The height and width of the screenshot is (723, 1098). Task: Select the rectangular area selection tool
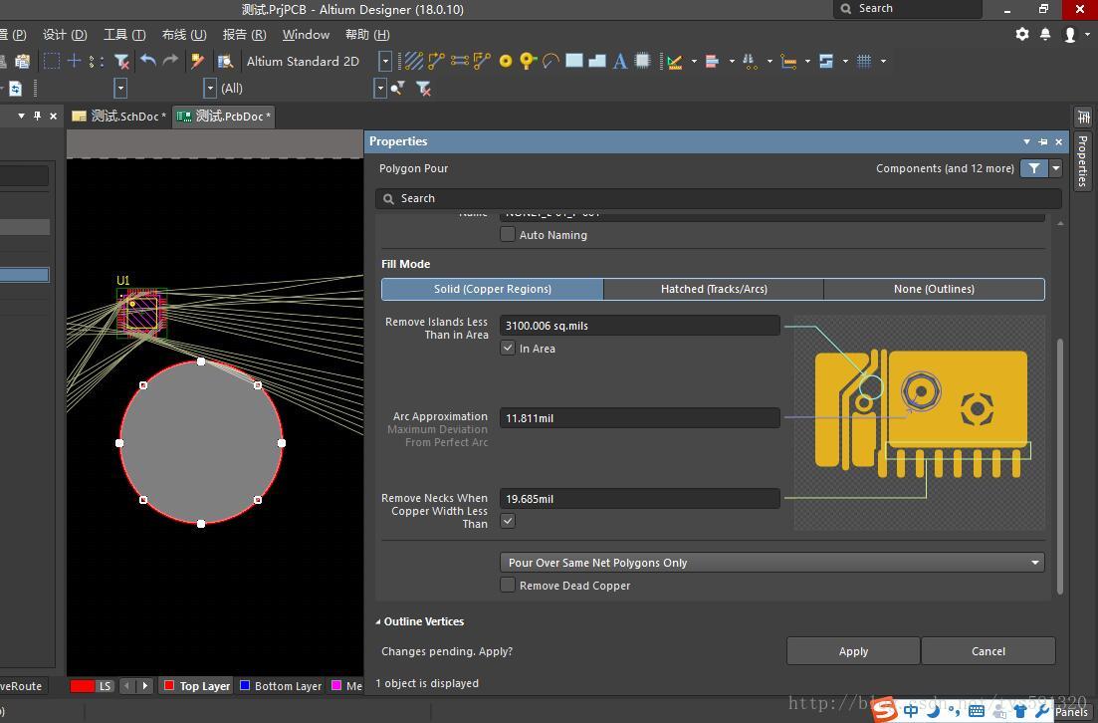click(x=51, y=61)
